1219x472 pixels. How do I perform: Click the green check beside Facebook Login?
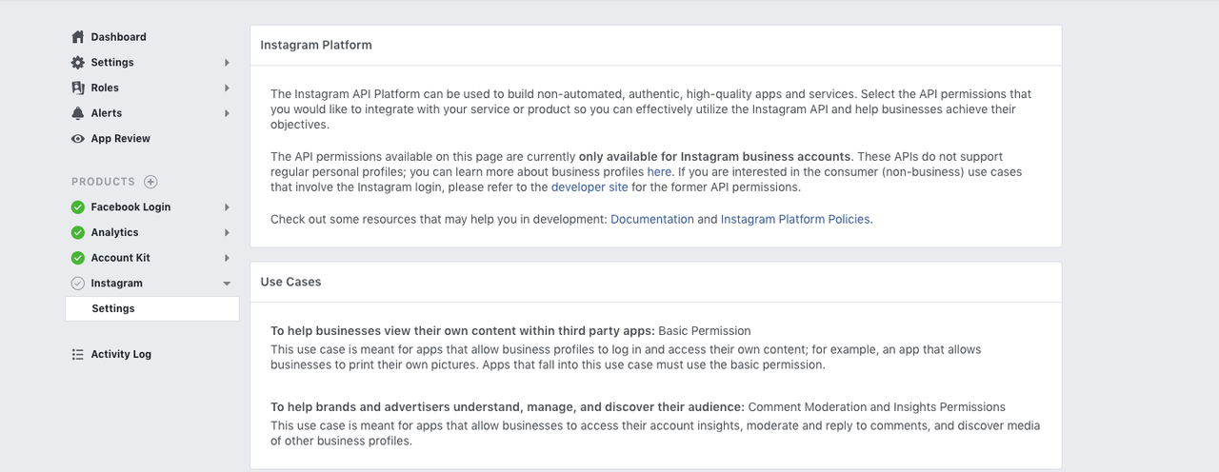tap(78, 207)
